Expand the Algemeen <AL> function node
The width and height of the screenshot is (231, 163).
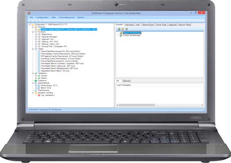point(36,39)
